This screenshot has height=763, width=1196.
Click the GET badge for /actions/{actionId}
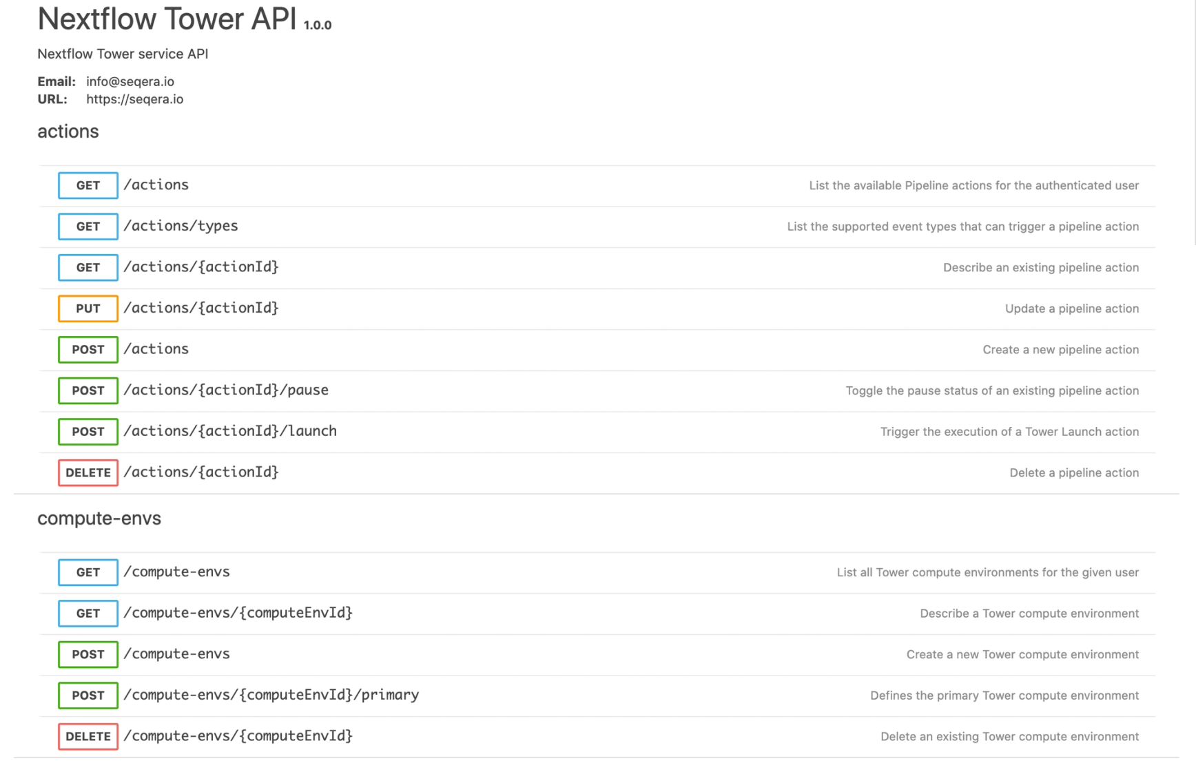pos(88,267)
